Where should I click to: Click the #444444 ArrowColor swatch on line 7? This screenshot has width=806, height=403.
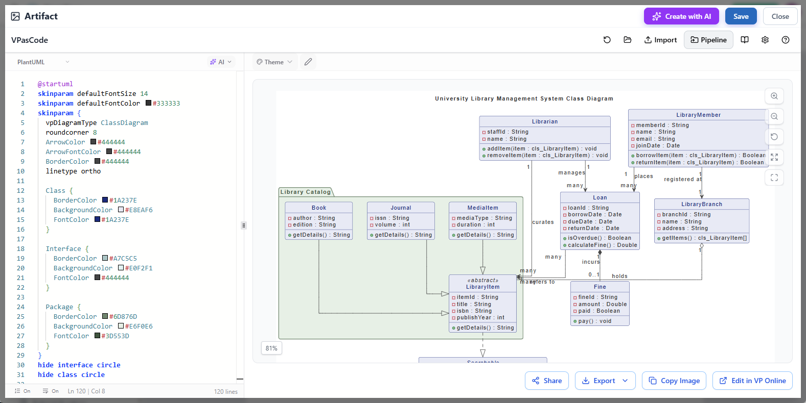point(93,142)
